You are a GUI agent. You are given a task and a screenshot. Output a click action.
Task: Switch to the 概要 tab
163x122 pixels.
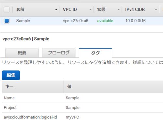pos(22,53)
